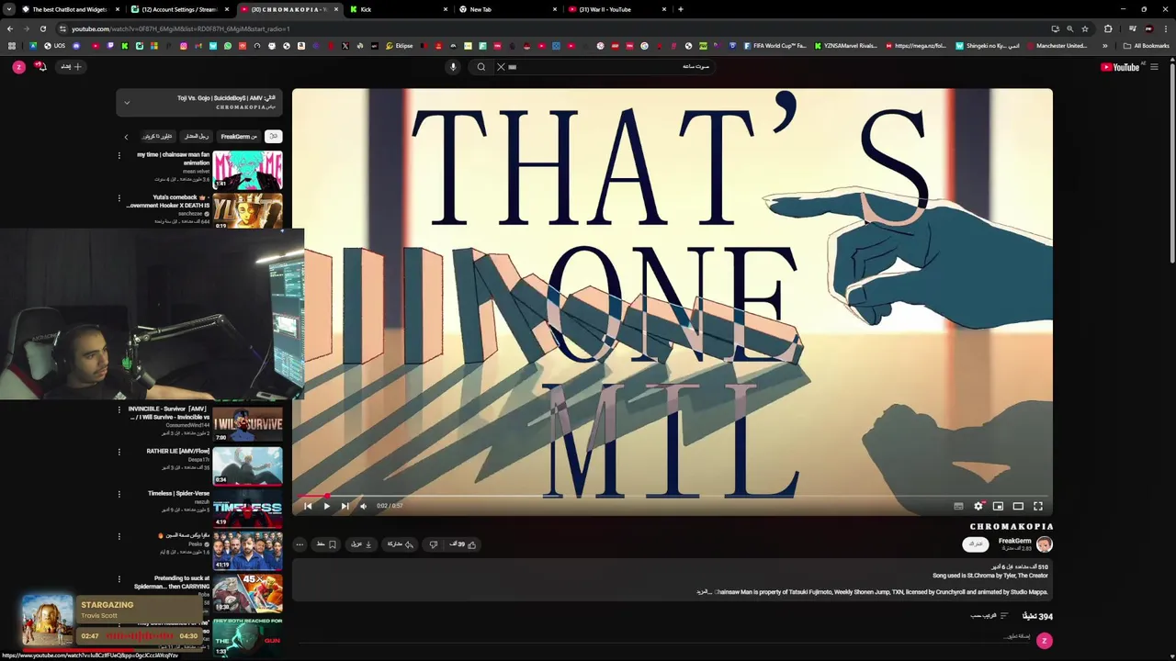Open the All Bookmarks folder
Screen dimensions: 1176x661
click(1146, 46)
